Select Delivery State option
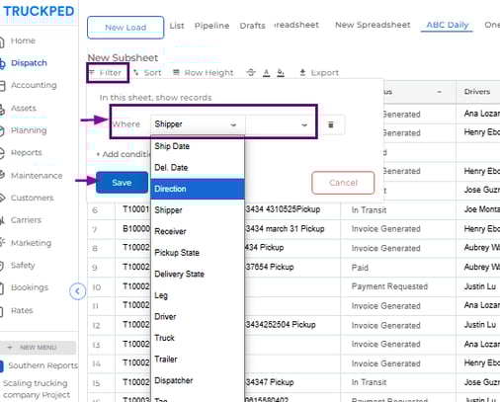The image size is (500, 402). click(198, 274)
